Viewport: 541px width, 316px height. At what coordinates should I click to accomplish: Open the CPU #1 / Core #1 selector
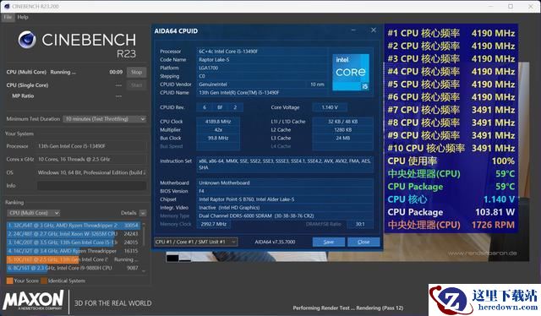(195, 242)
